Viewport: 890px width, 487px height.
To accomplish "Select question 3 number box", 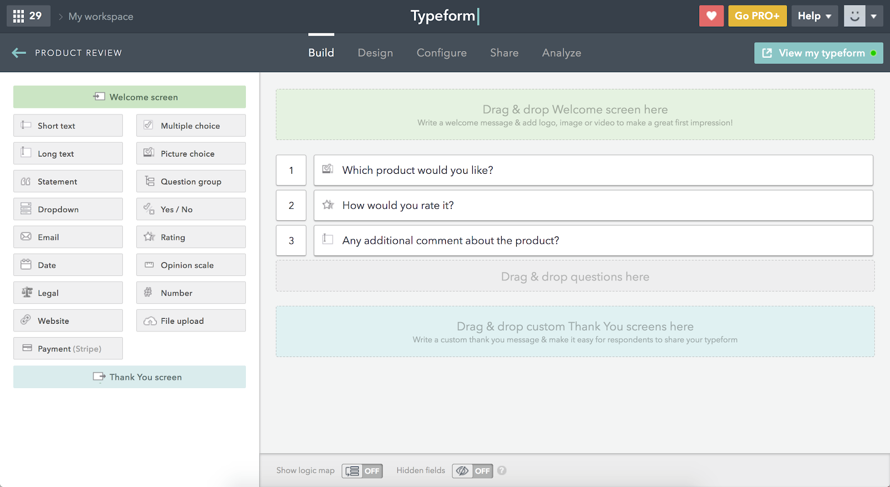I will coord(291,240).
